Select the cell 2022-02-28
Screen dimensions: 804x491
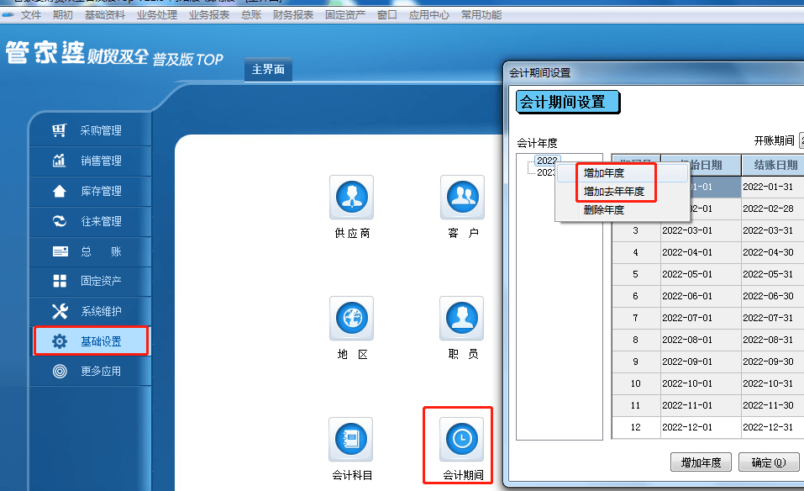[x=773, y=209]
